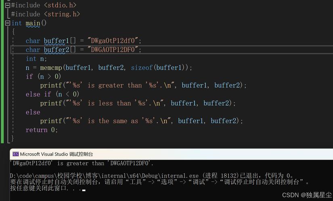The height and width of the screenshot is (201, 333).
Task: Place cursor on the string.h include
Action: (62, 14)
